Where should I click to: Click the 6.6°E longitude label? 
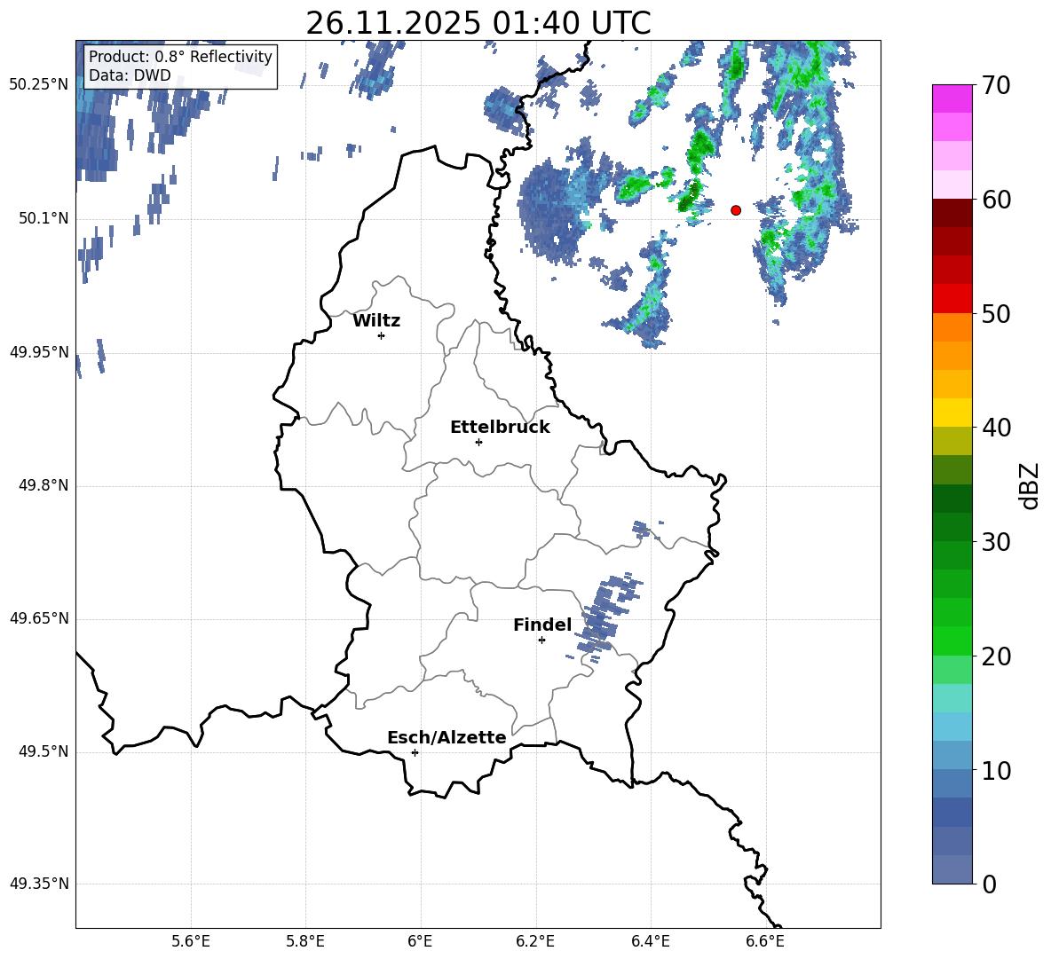pyautogui.click(x=765, y=941)
